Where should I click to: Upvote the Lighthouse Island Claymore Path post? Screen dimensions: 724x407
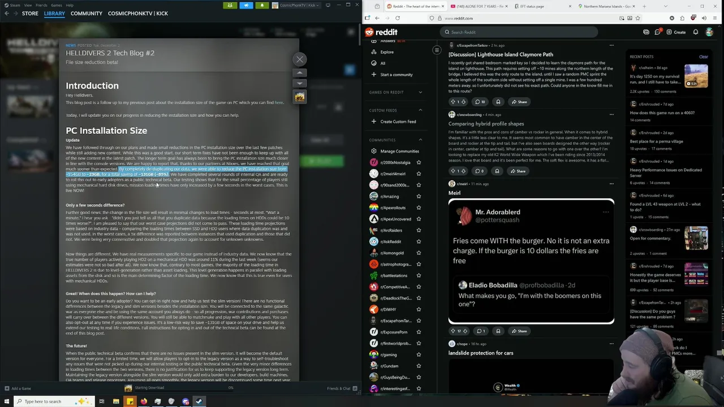(453, 102)
